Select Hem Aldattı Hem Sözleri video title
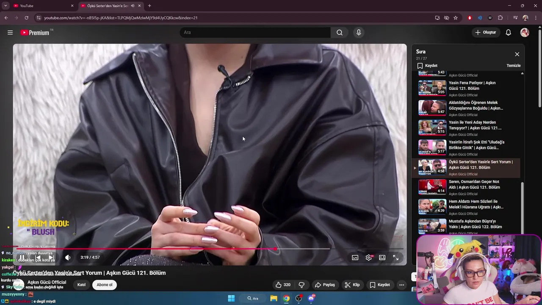The width and height of the screenshot is (542, 305). (x=476, y=204)
